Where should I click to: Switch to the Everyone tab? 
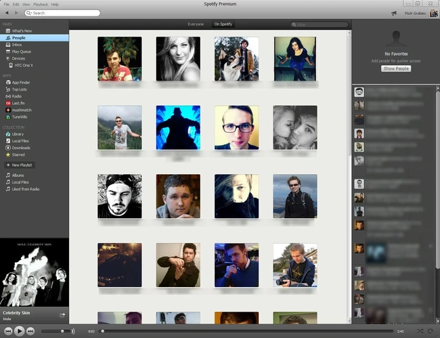coord(196,24)
